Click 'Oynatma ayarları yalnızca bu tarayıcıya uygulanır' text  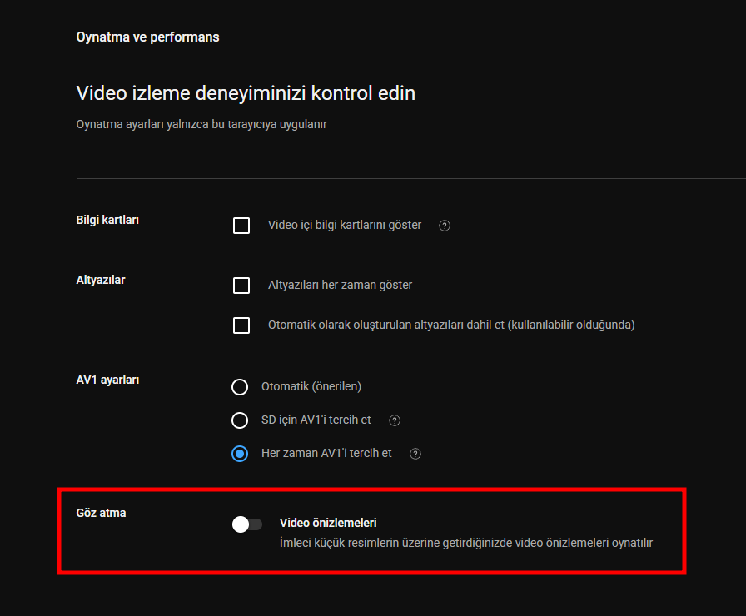[x=201, y=124]
